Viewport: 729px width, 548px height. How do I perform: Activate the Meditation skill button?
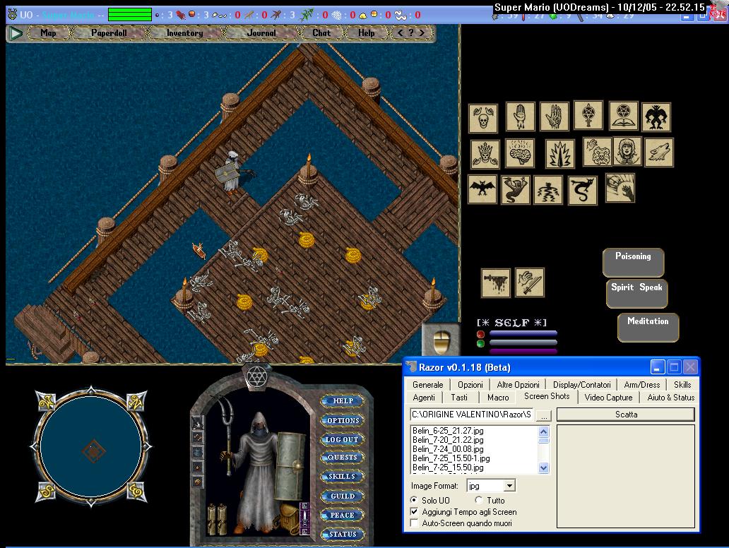[x=648, y=327]
